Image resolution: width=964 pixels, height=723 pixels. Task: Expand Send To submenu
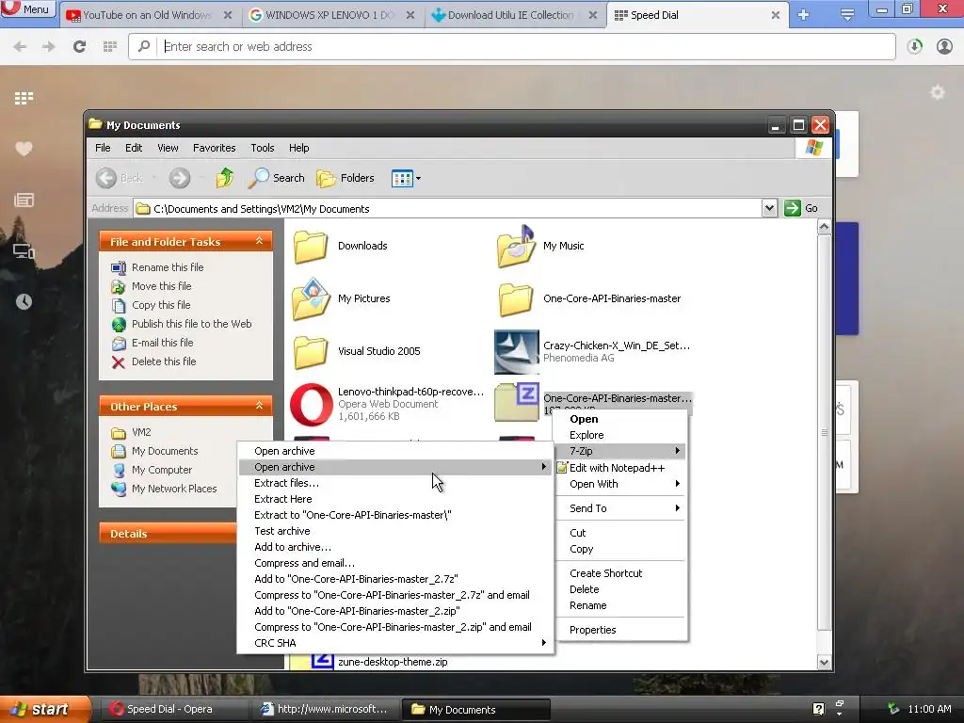(621, 508)
